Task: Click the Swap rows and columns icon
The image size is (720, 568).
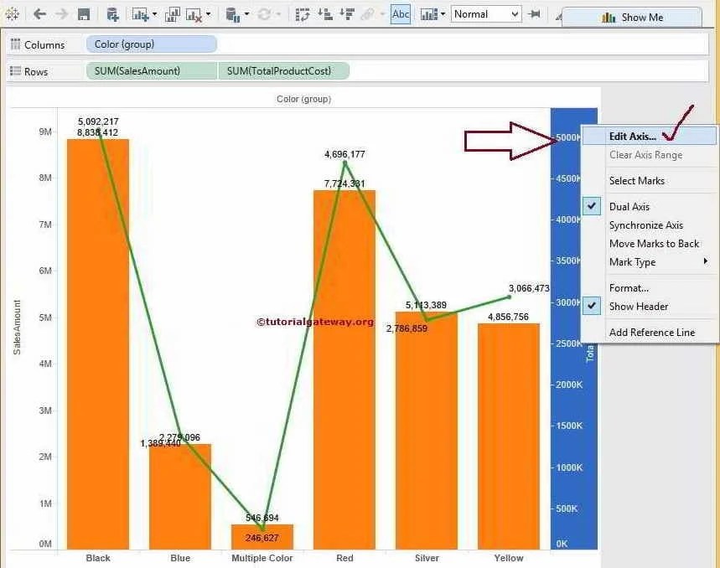Action: [303, 15]
